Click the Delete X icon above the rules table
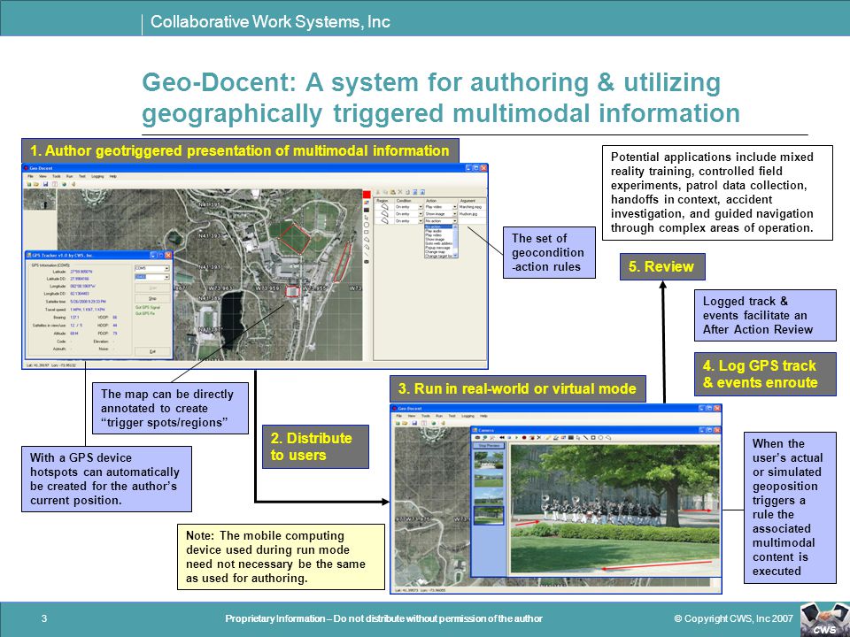Image resolution: width=850 pixels, height=637 pixels. coord(400,192)
